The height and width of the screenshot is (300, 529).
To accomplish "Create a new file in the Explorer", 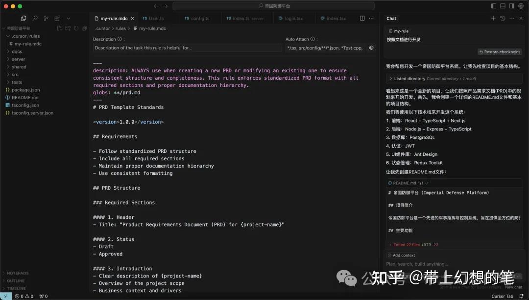I will pos(60,28).
